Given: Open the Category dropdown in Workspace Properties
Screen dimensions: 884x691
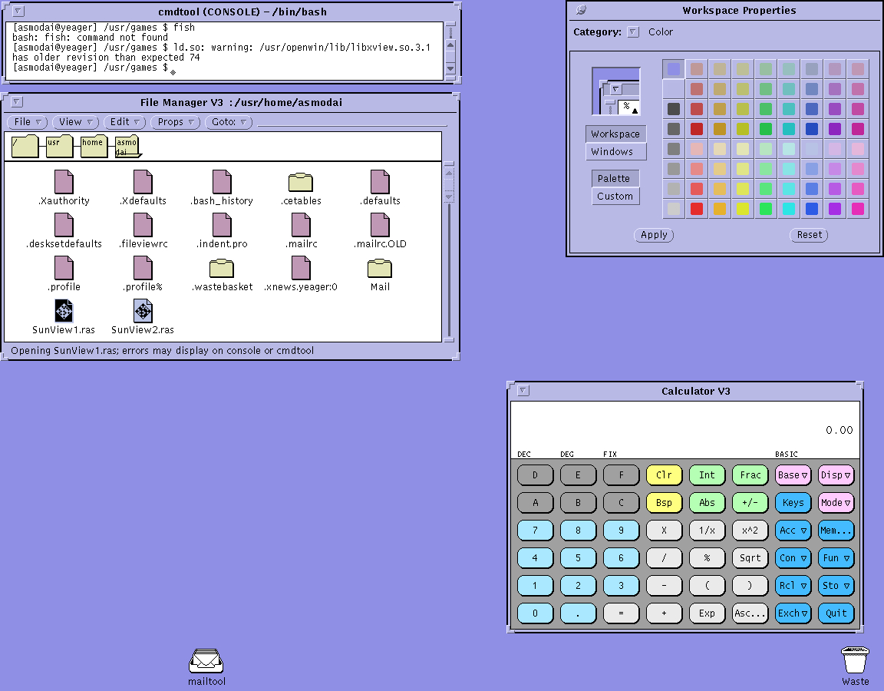Looking at the screenshot, I should pyautogui.click(x=633, y=32).
